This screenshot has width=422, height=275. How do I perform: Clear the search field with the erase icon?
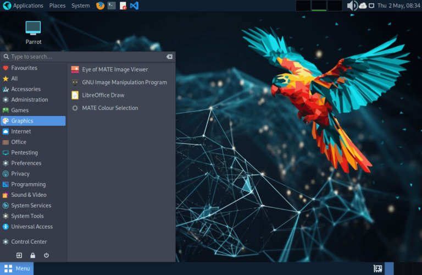pos(169,57)
